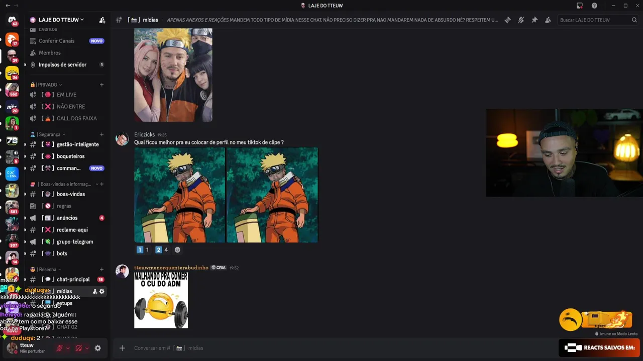Click invite people icon beside server name

click(x=102, y=20)
